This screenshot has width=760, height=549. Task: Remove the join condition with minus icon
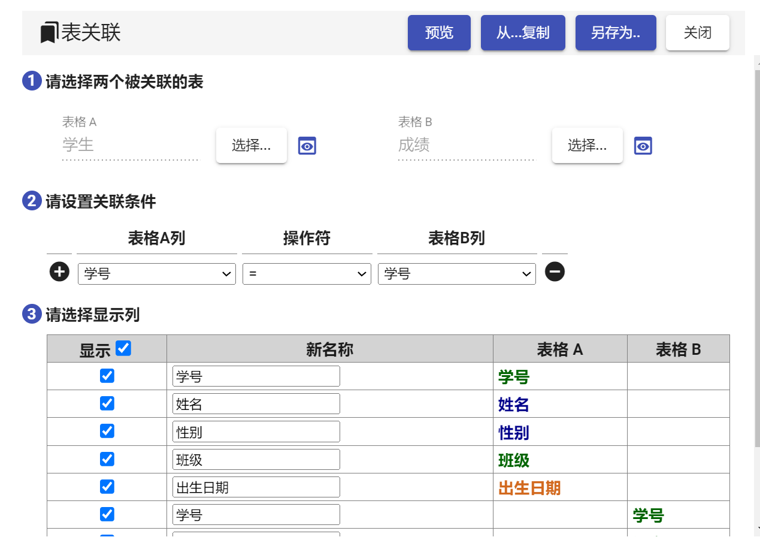tap(555, 273)
